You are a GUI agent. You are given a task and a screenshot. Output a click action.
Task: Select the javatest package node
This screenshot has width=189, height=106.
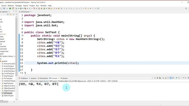4,61
